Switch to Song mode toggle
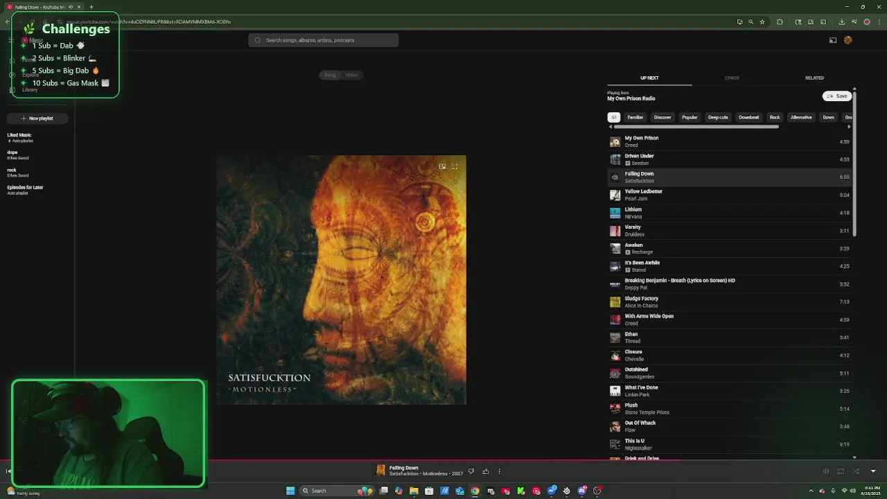This screenshot has width=887, height=499. 330,75
